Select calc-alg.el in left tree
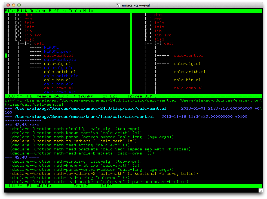267x199 pixels. (x=57, y=64)
